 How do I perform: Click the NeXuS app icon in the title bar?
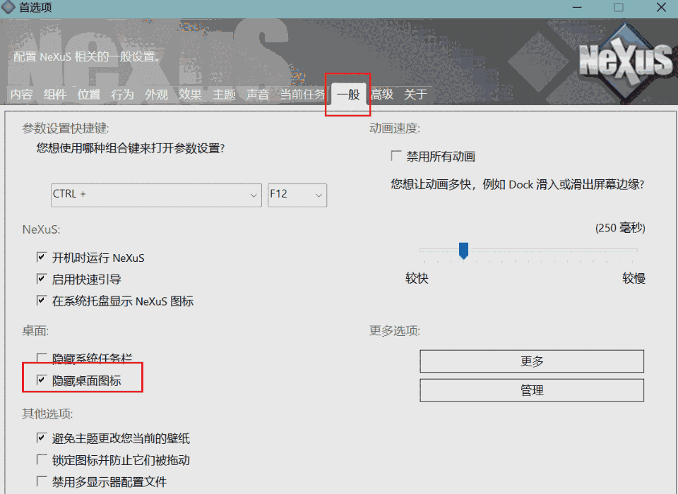[x=10, y=8]
